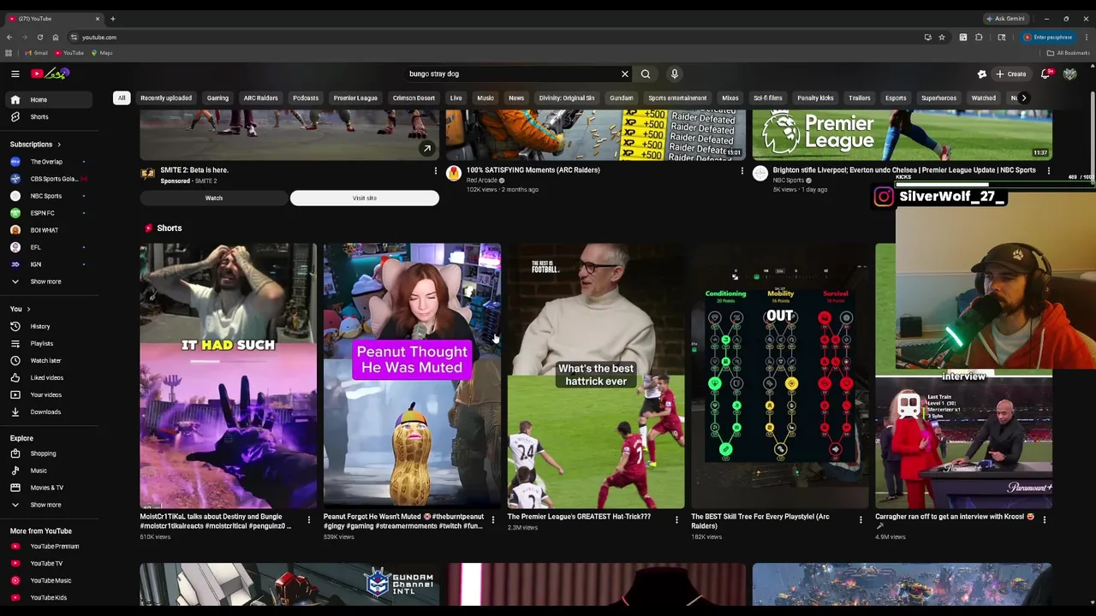Viewport: 1096px width, 616px height.
Task: Open Watch later list
Action: pos(45,360)
